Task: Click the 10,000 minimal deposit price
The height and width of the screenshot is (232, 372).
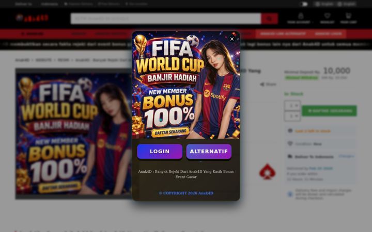Action: point(337,71)
